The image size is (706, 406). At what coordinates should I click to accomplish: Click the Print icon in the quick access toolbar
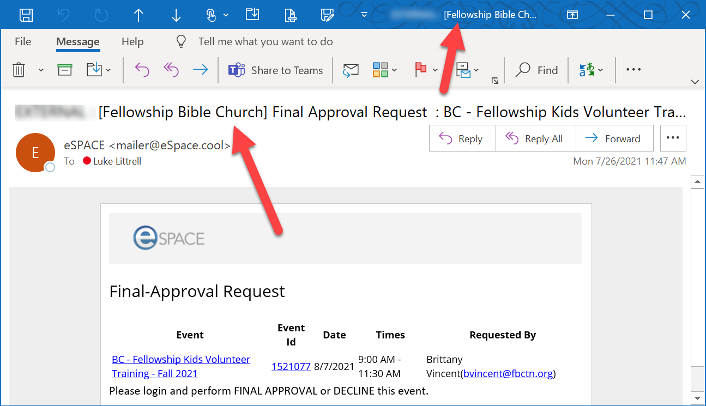coord(291,15)
